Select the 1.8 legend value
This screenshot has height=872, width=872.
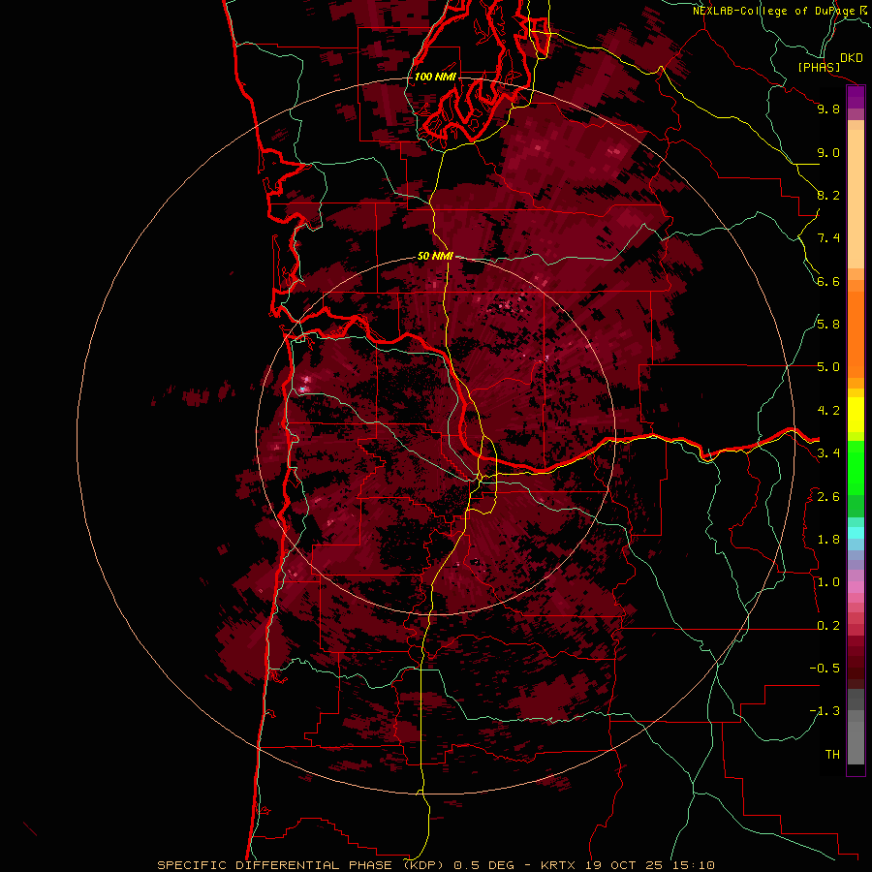(x=828, y=540)
